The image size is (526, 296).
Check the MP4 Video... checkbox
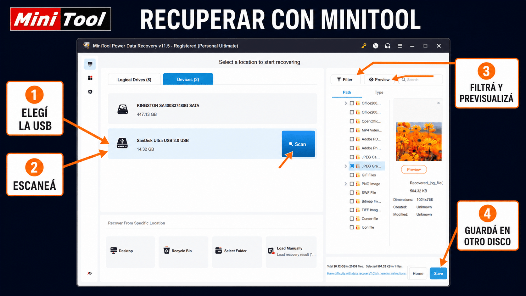[x=352, y=130]
